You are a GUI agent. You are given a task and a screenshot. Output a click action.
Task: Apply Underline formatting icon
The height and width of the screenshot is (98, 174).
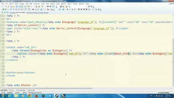pyautogui.click(x=72, y=9)
